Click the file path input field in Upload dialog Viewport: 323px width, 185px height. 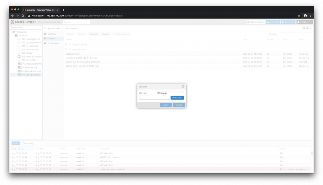pos(154,98)
